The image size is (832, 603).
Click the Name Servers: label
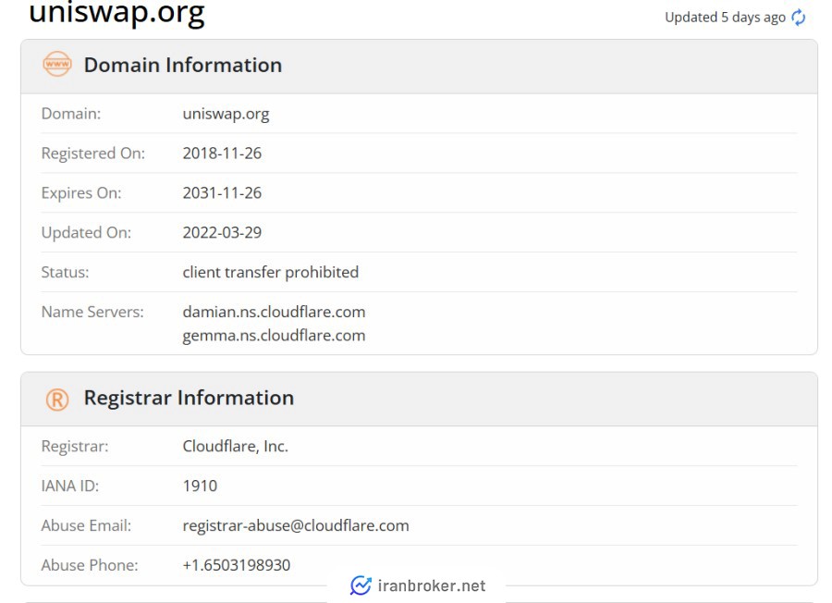[92, 312]
